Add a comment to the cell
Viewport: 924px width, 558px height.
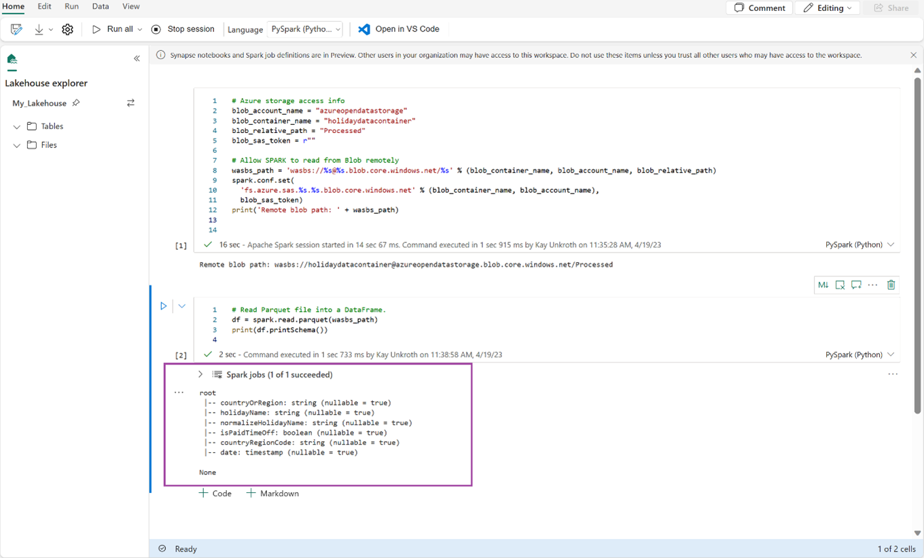click(x=856, y=285)
